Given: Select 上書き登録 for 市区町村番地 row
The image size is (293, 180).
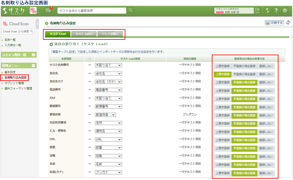Looking at the screenshot, I should coord(223,123).
